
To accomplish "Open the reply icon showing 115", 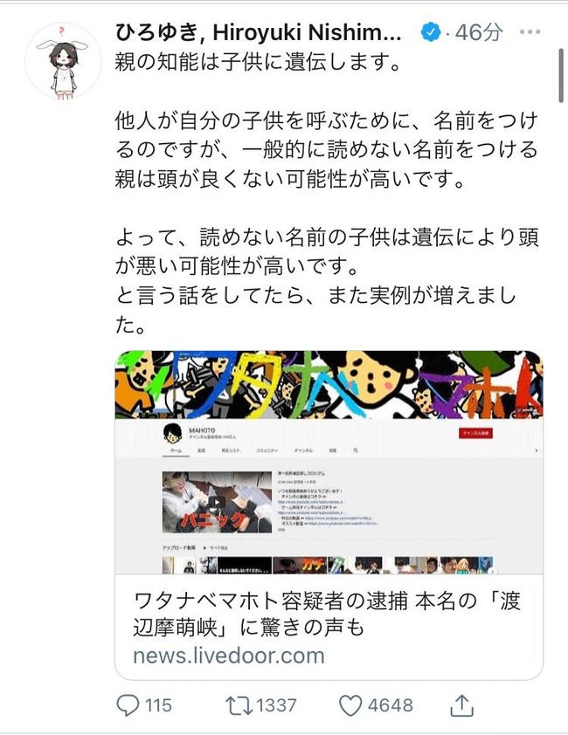I will coord(128,705).
